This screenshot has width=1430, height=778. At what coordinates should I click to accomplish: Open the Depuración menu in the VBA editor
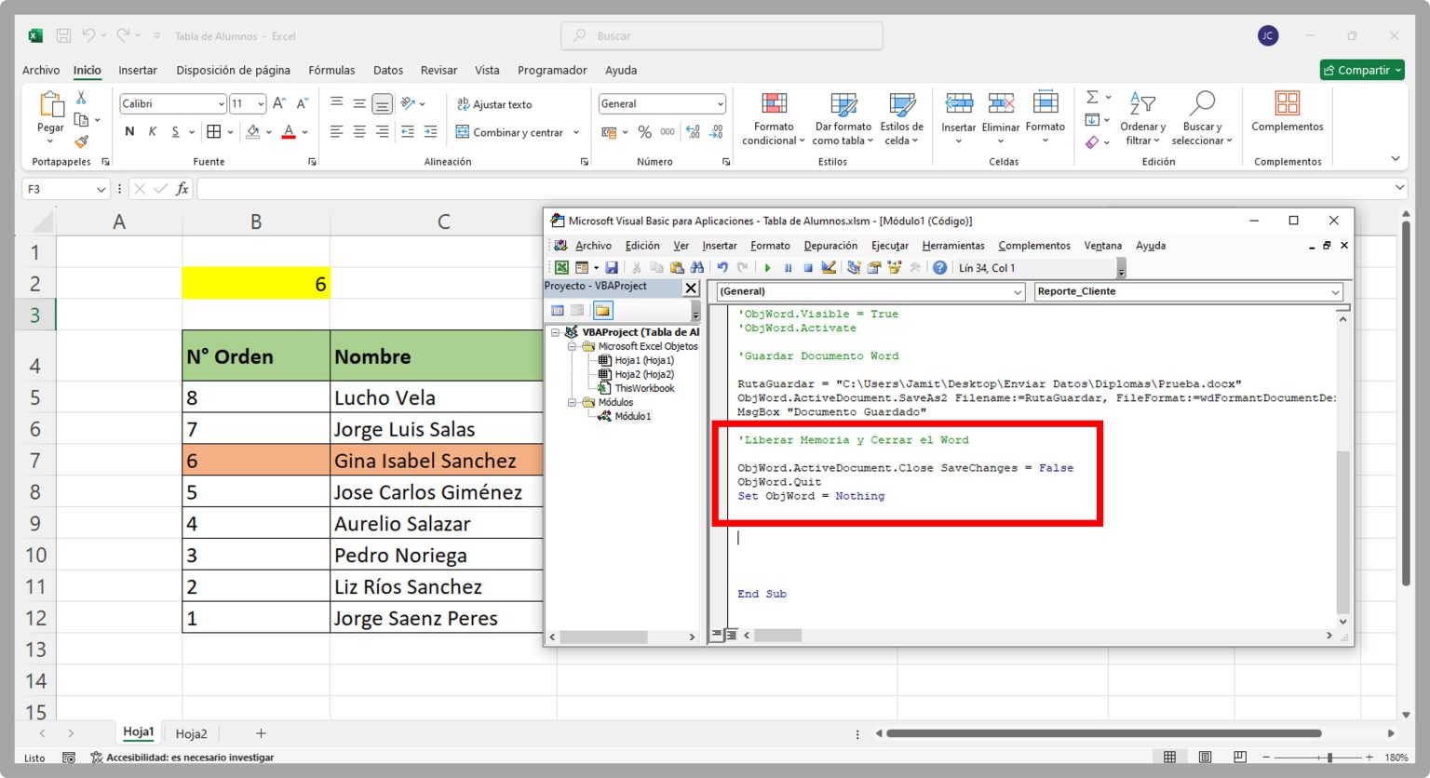(x=830, y=245)
